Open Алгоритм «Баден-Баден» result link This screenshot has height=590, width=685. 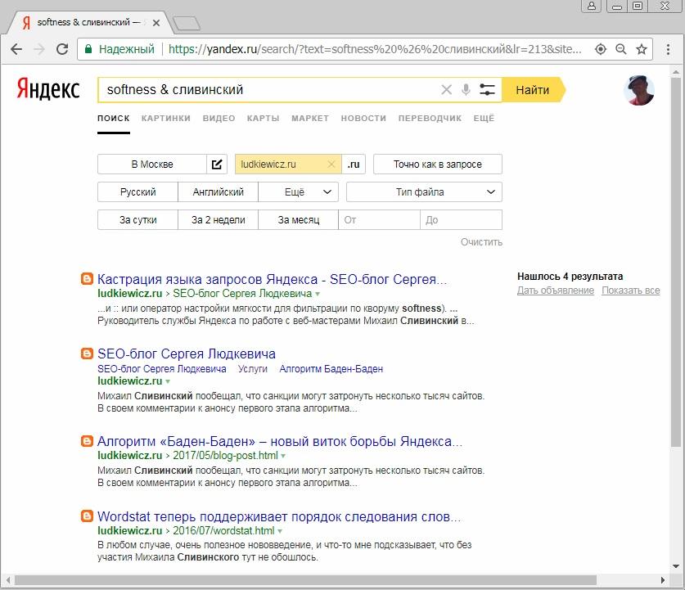coord(279,442)
